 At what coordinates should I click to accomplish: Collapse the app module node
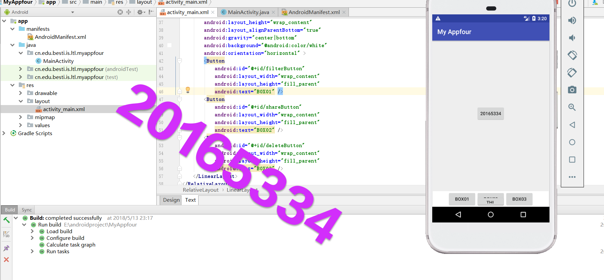[4, 21]
